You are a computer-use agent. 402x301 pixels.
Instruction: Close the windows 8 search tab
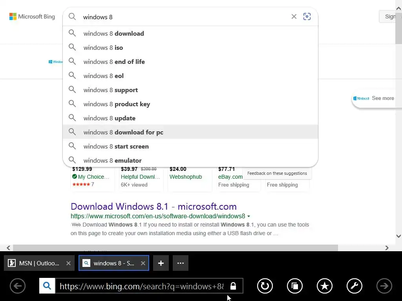pos(143,263)
